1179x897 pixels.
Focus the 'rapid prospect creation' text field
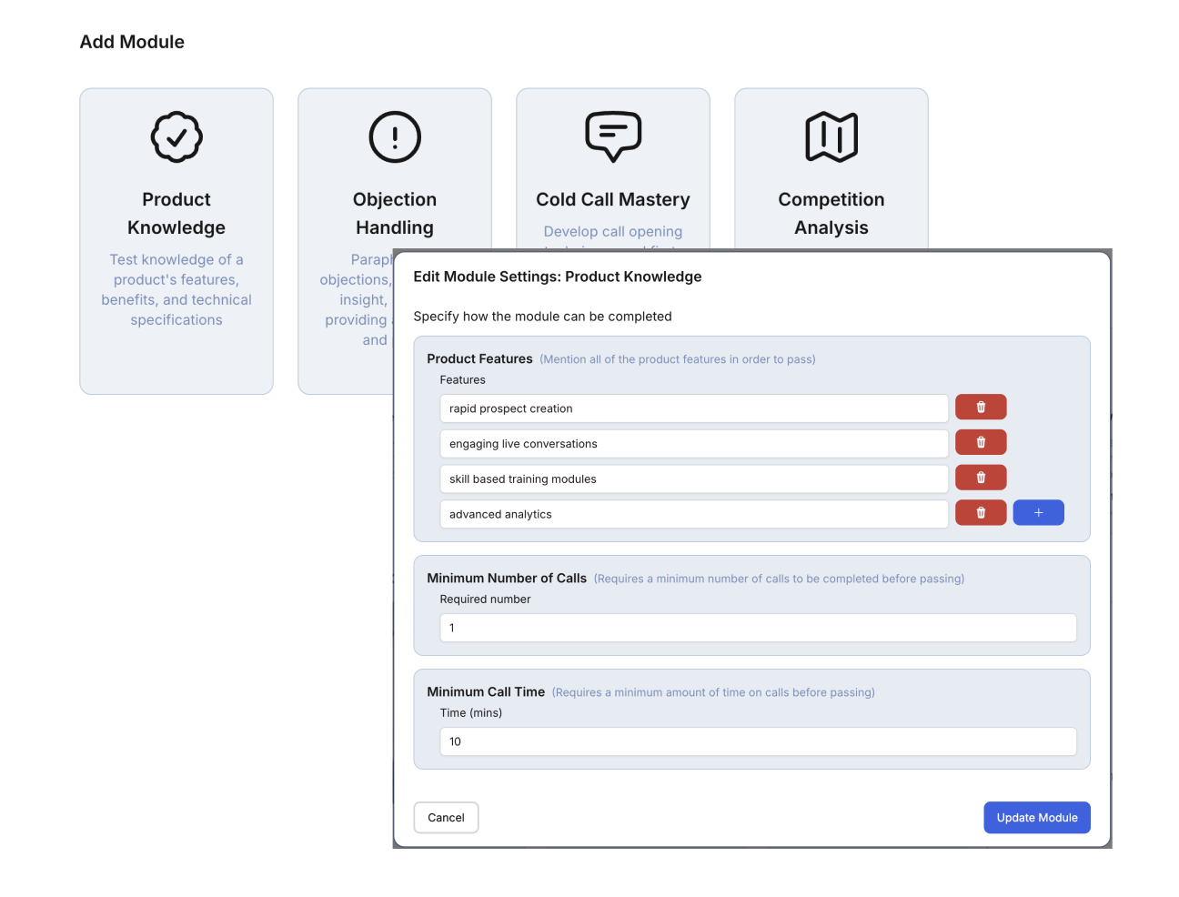coord(693,408)
